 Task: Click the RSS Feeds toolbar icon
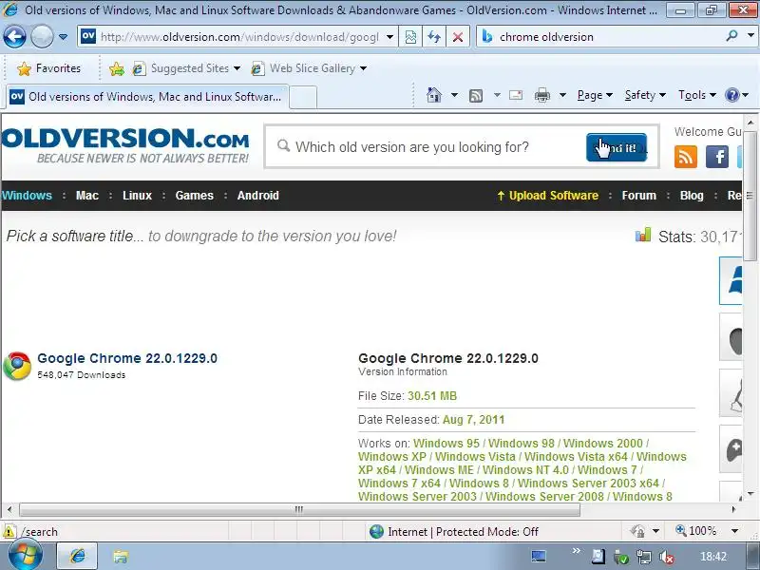(476, 96)
